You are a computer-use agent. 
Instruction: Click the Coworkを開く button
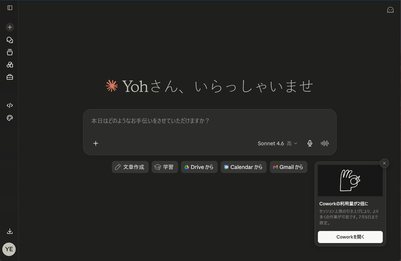pyautogui.click(x=350, y=237)
